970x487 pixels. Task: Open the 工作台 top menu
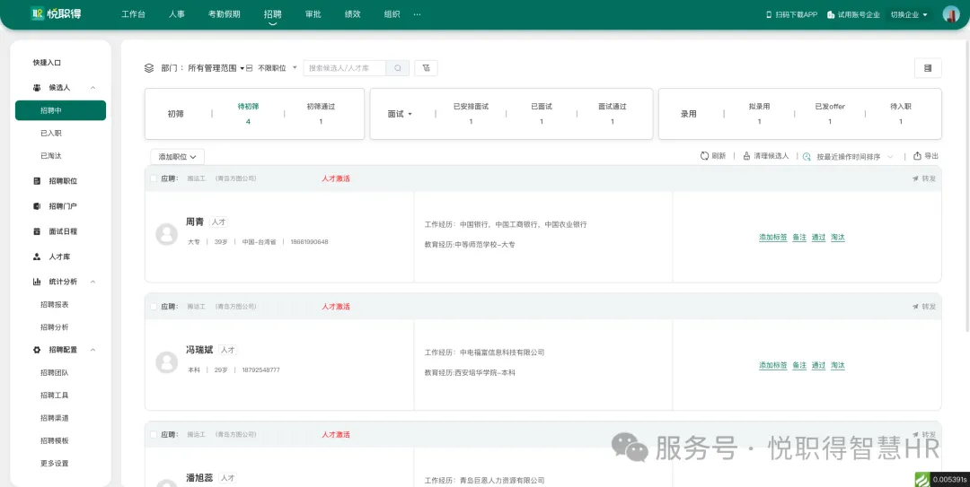tap(133, 14)
